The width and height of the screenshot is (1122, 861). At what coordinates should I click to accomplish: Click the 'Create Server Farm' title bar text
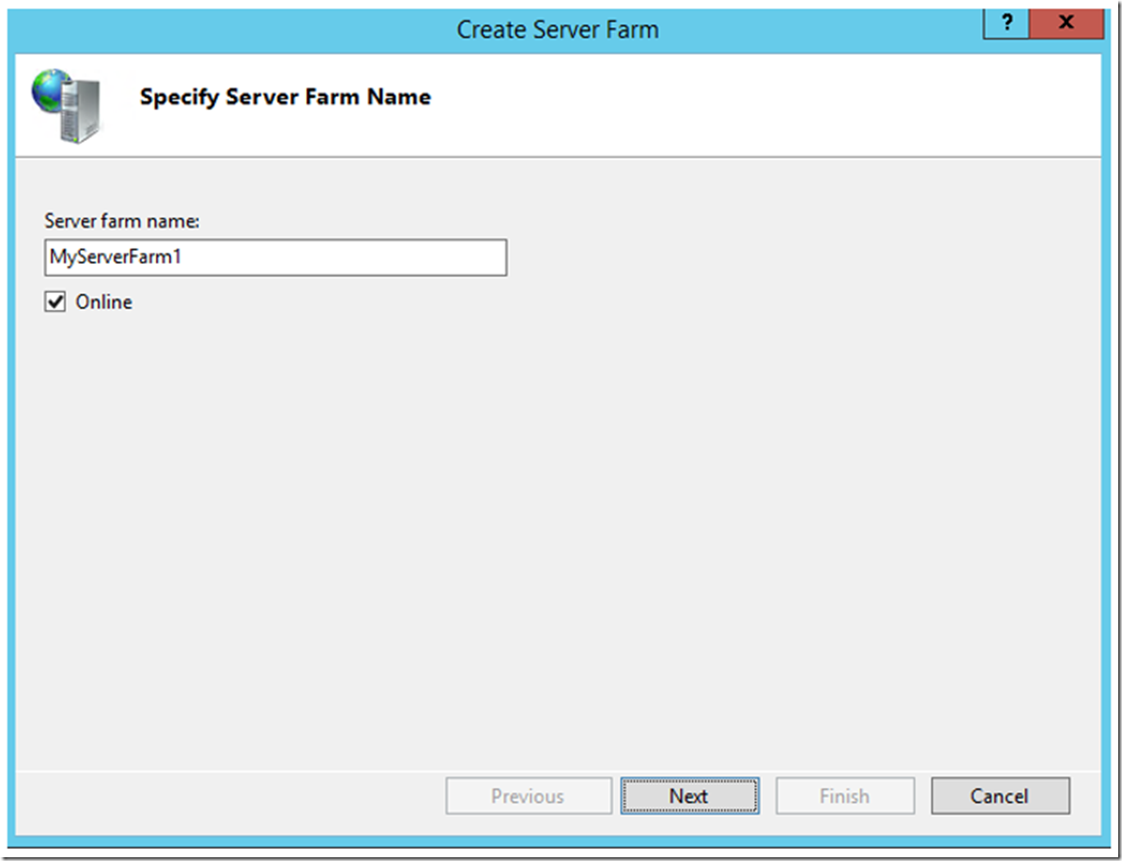click(558, 29)
